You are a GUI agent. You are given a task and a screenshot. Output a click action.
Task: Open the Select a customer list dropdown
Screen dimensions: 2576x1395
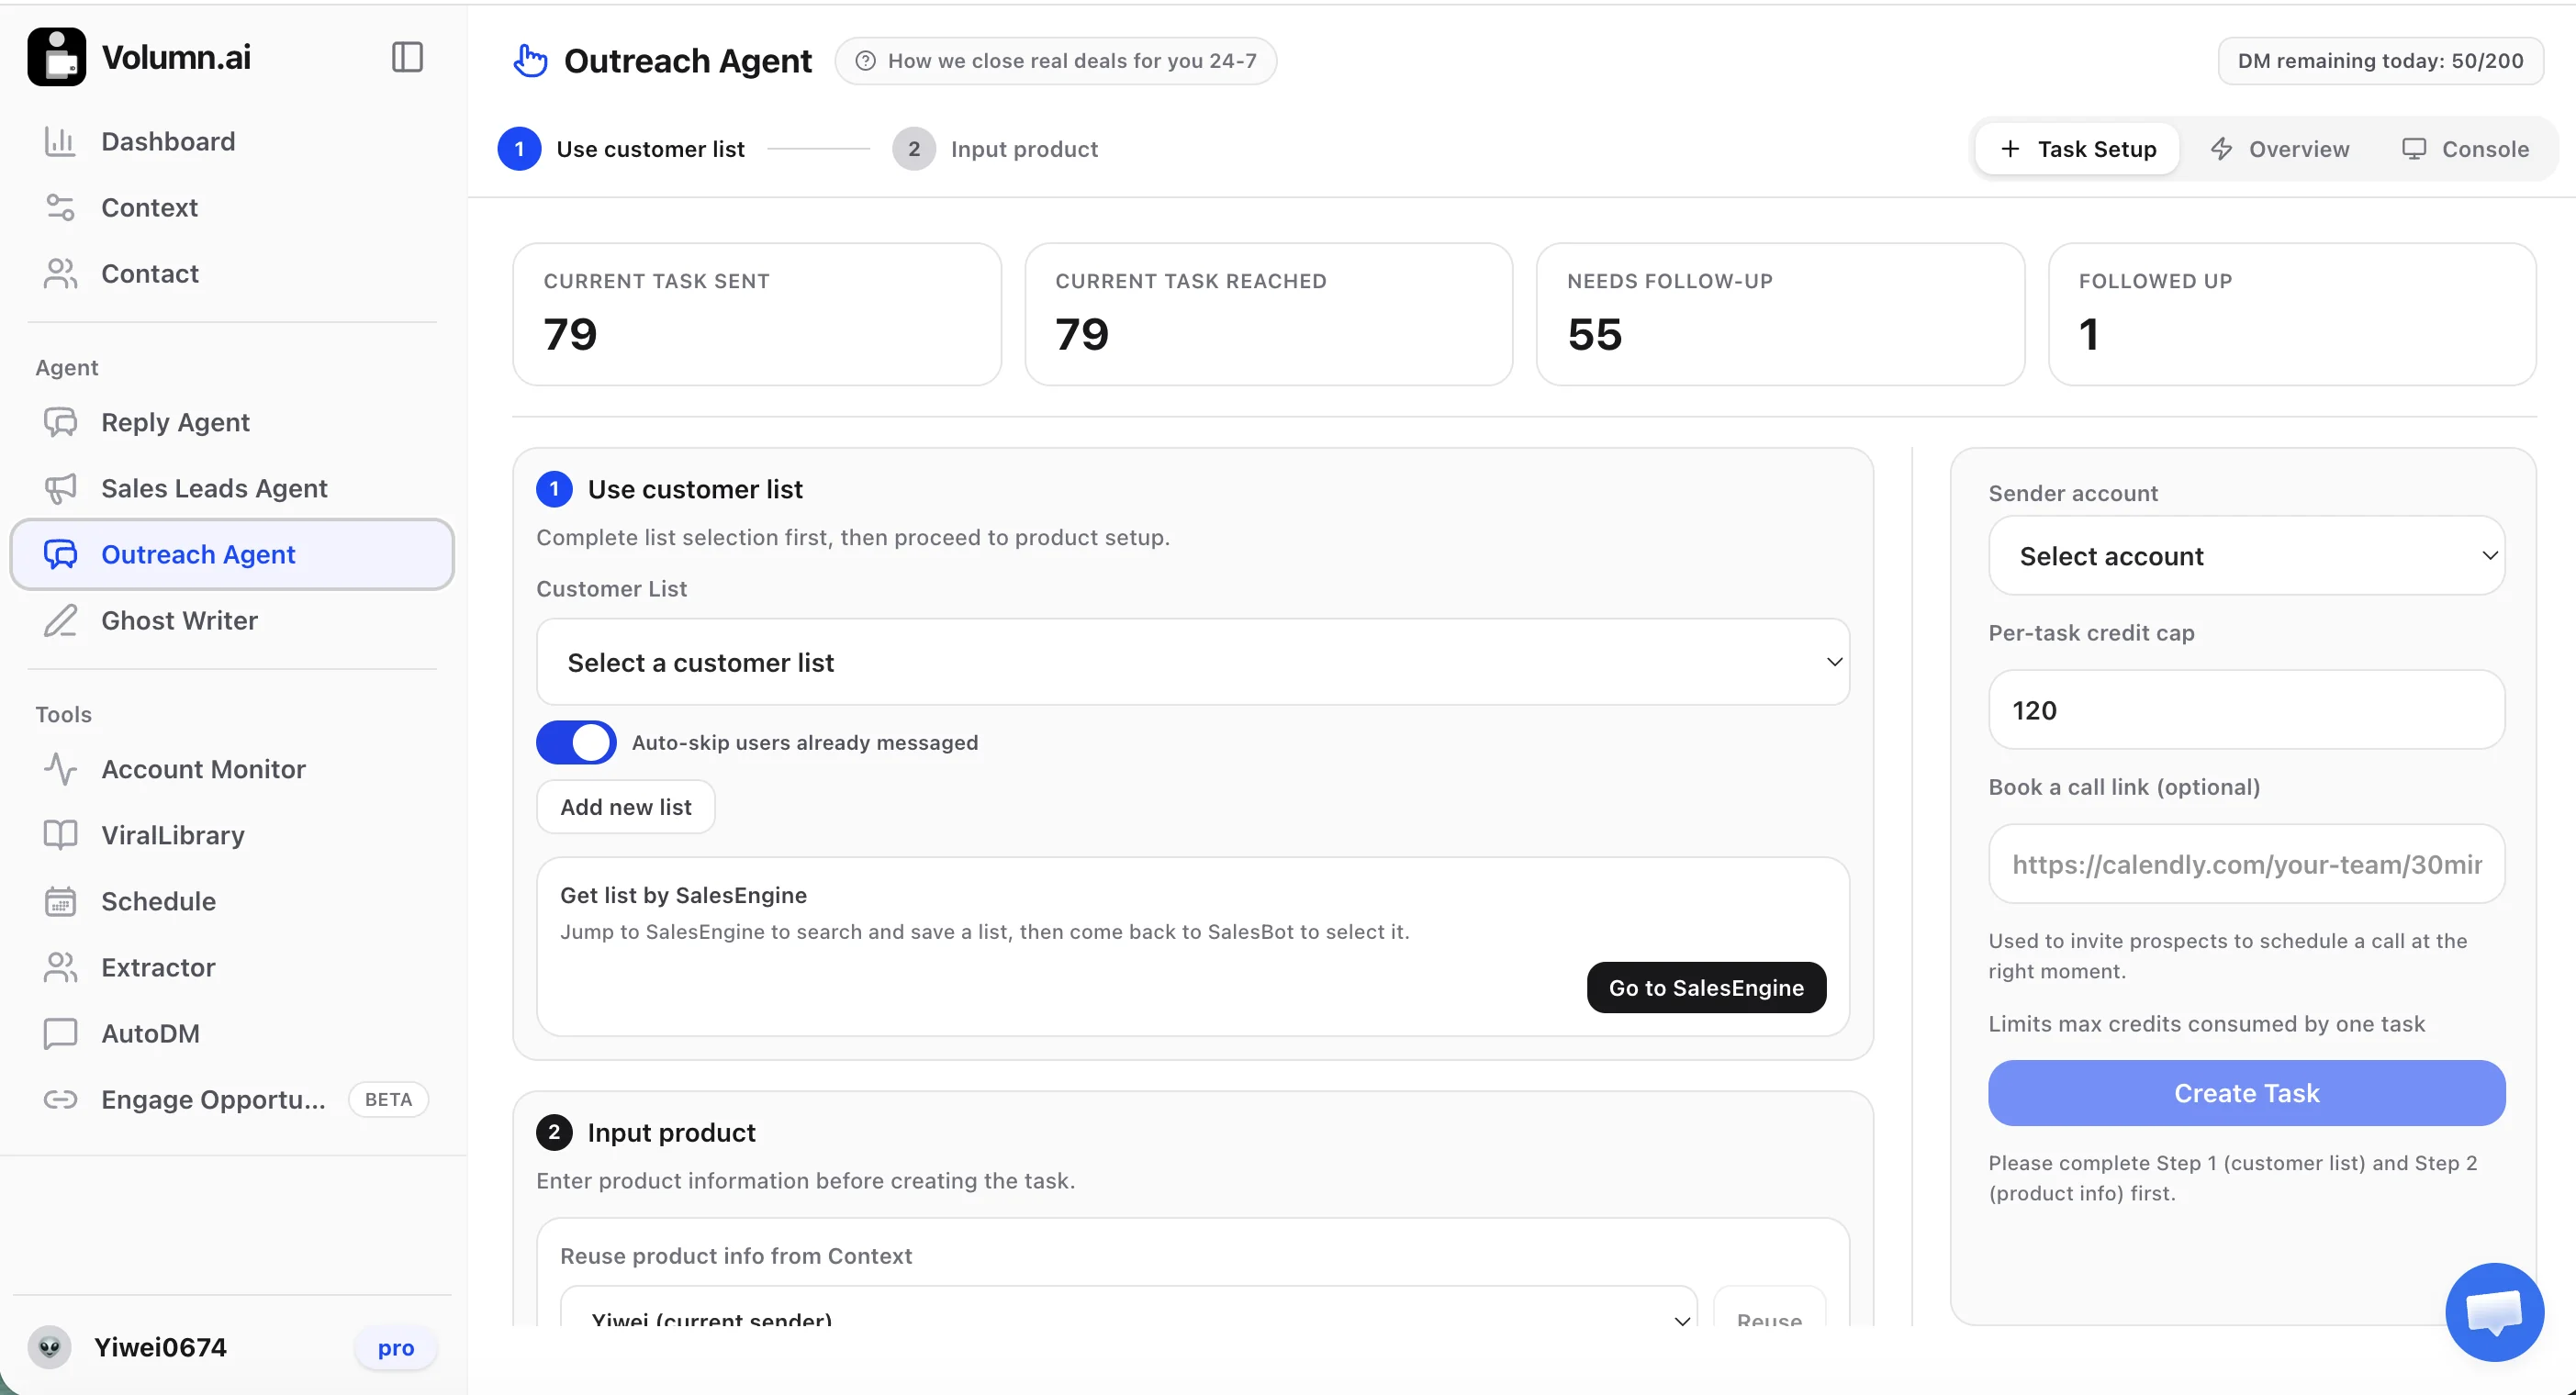1192,662
